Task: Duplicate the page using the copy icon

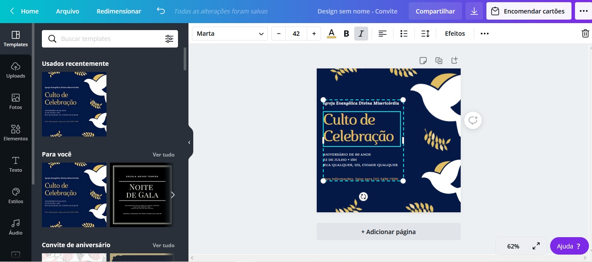Action: point(439,61)
